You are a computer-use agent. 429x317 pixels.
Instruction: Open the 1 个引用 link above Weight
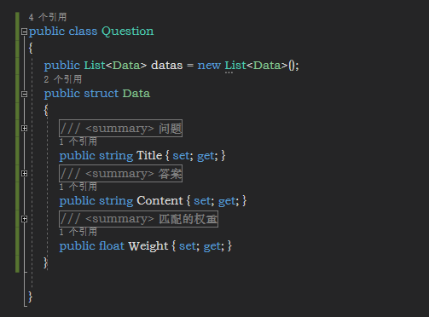(78, 232)
